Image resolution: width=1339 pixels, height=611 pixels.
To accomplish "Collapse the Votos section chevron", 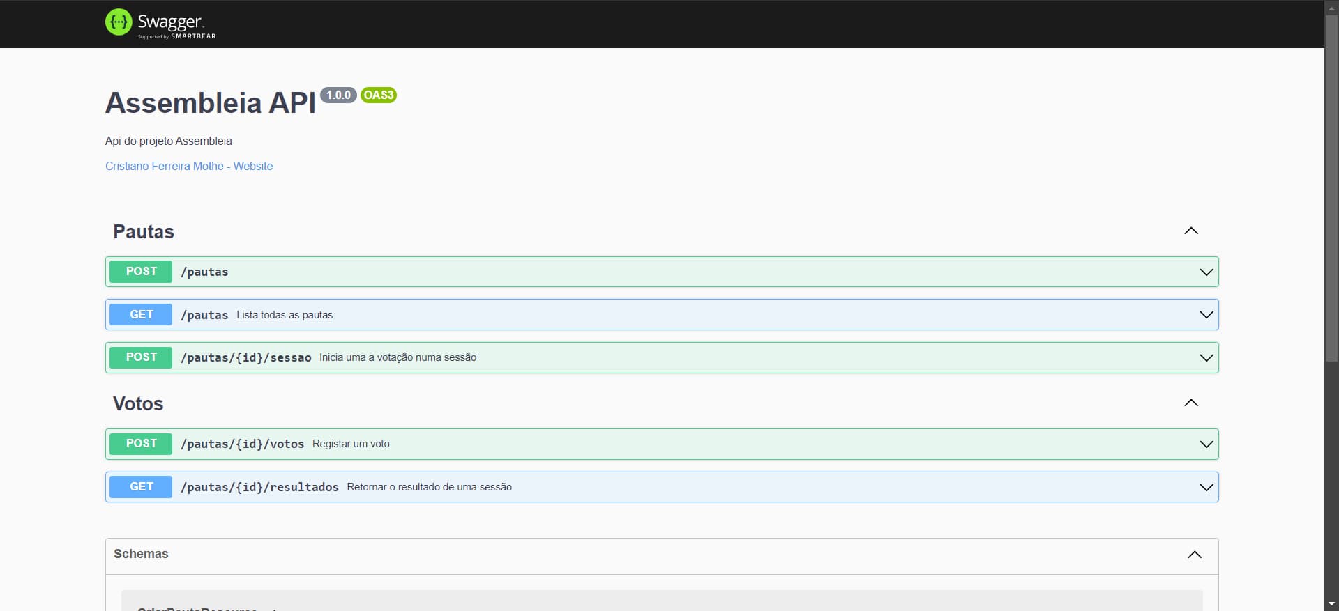I will [1191, 403].
